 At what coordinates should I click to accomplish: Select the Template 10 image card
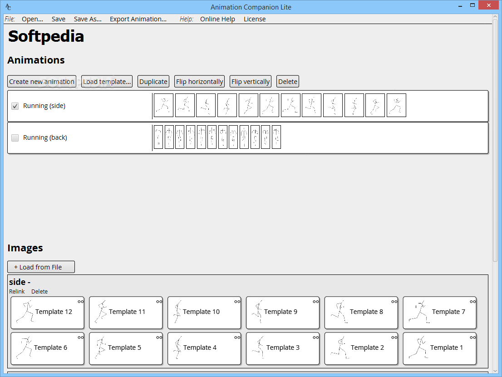pos(204,313)
